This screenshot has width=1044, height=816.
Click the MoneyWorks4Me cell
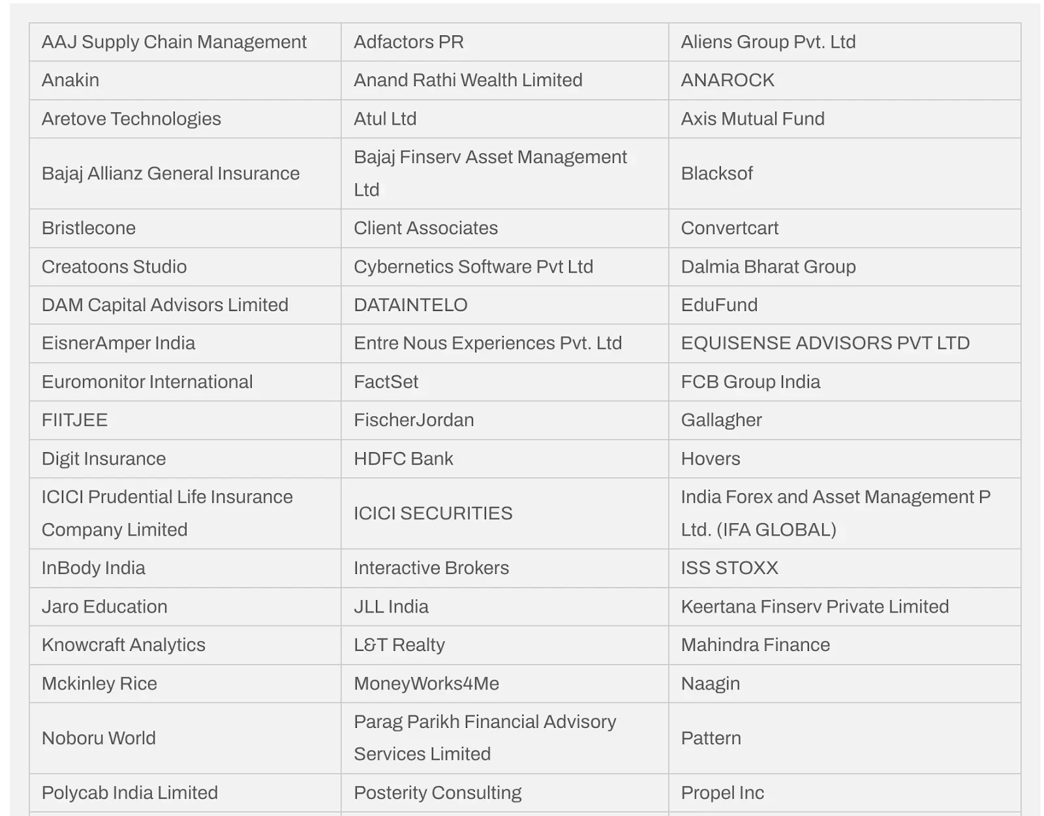click(x=426, y=684)
